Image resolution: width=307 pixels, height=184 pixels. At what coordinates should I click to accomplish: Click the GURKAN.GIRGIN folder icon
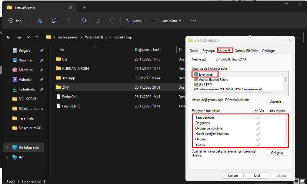pos(58,68)
